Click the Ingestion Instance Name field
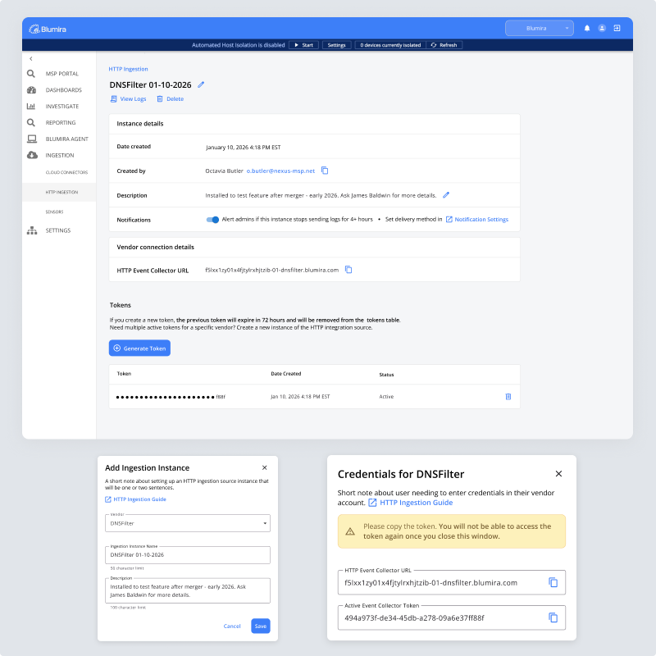The width and height of the screenshot is (656, 656). [x=188, y=555]
